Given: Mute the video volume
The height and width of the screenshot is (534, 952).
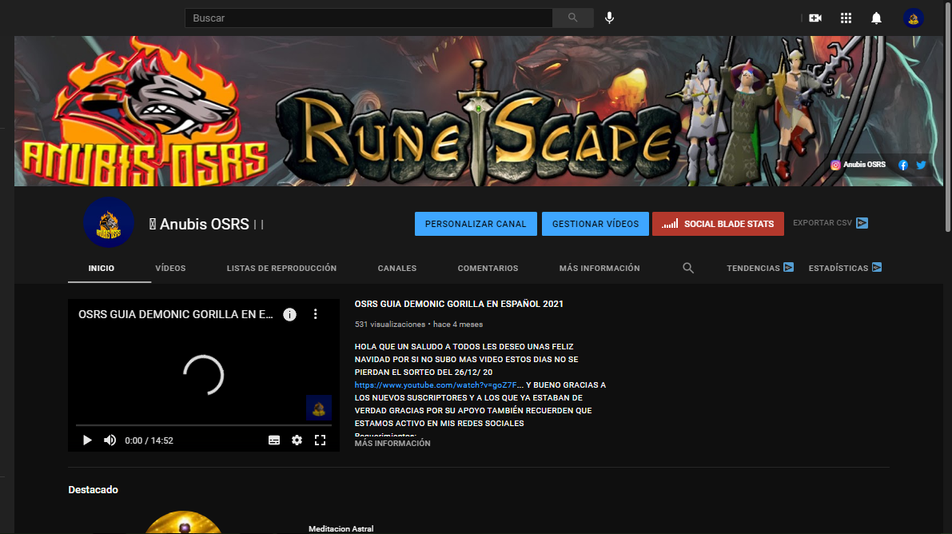Looking at the screenshot, I should (x=110, y=440).
